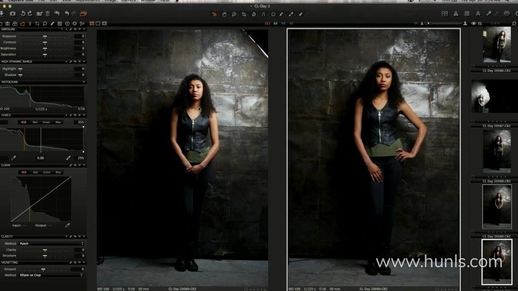Select the pan hand cursor tool

224,14
